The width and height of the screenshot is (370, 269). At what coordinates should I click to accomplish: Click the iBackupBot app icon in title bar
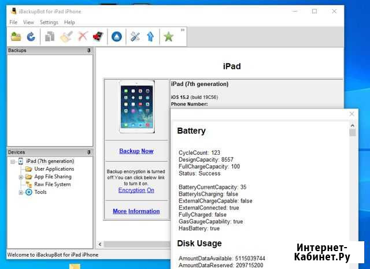click(x=14, y=11)
